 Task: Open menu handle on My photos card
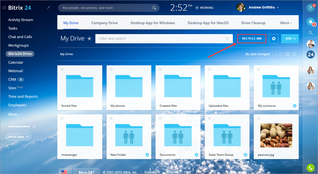[111, 69]
